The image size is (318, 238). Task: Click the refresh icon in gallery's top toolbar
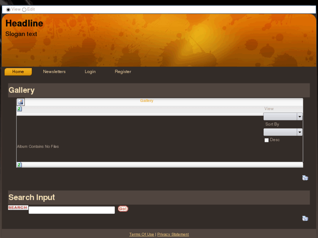point(19,109)
